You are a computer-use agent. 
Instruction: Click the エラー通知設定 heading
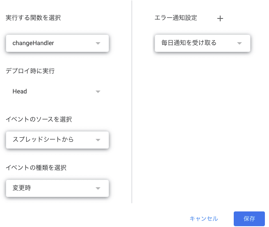click(176, 18)
